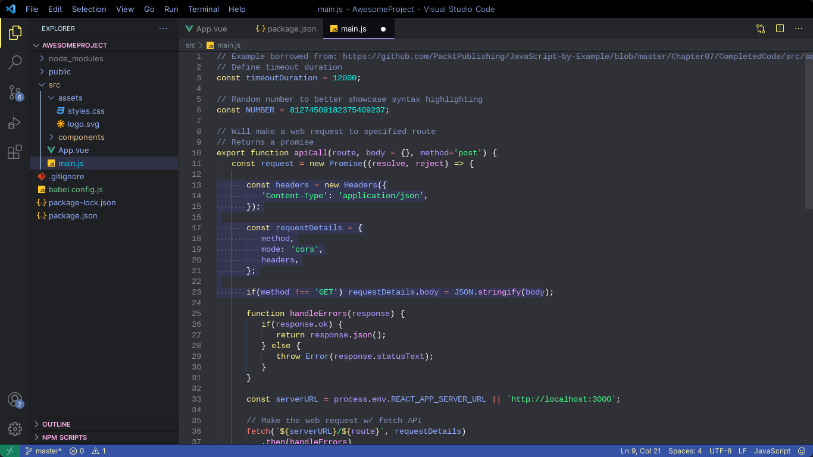Expand the components folder
813x457 pixels.
pyautogui.click(x=104, y=137)
